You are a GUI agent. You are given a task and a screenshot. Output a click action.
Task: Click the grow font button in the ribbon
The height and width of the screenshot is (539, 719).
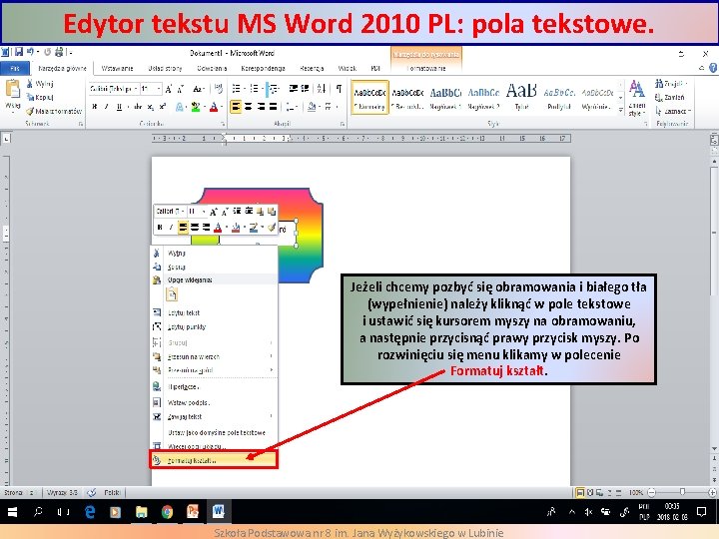coord(169,89)
